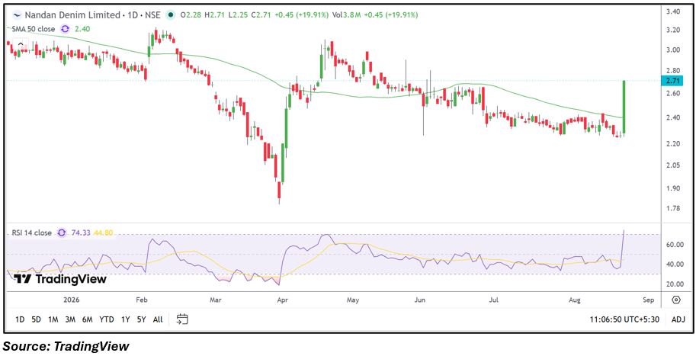Click the 3.00 price axis label
The width and height of the screenshot is (696, 356).
(674, 50)
